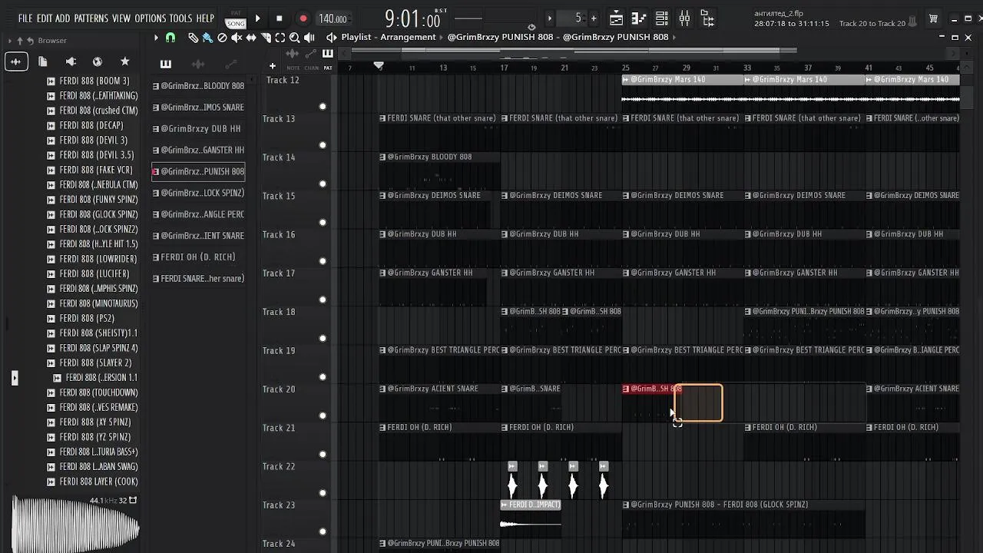
Task: Open the TOOLS menu
Action: 180,18
